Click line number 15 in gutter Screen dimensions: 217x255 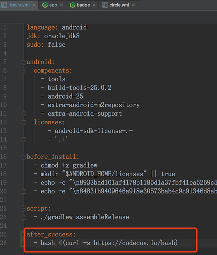click(x=4, y=148)
